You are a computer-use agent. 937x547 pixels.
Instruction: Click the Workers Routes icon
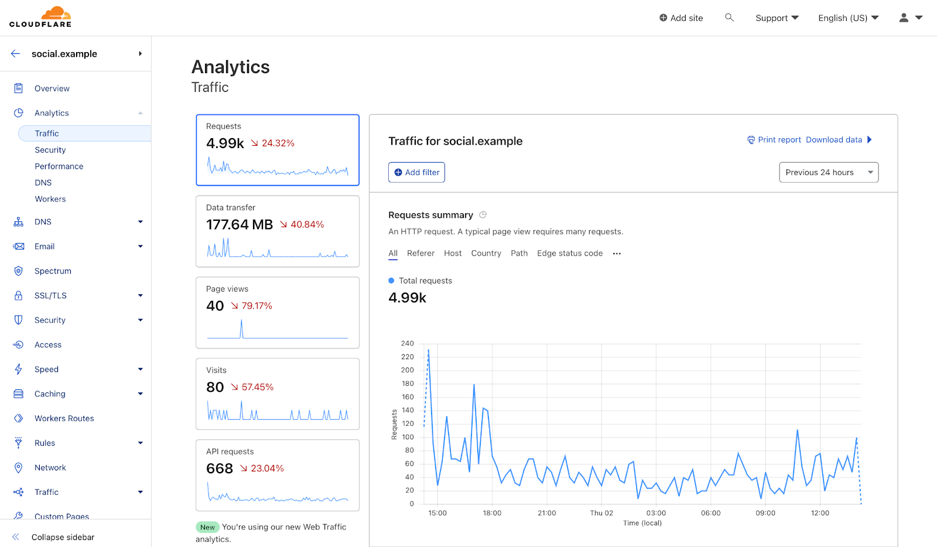pos(19,419)
